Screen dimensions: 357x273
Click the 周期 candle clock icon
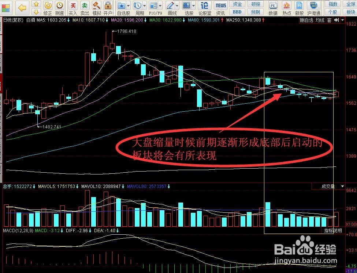tap(138, 5)
